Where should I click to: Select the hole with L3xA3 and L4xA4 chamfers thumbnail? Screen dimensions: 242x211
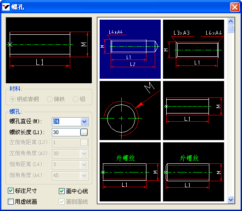(x=193, y=49)
